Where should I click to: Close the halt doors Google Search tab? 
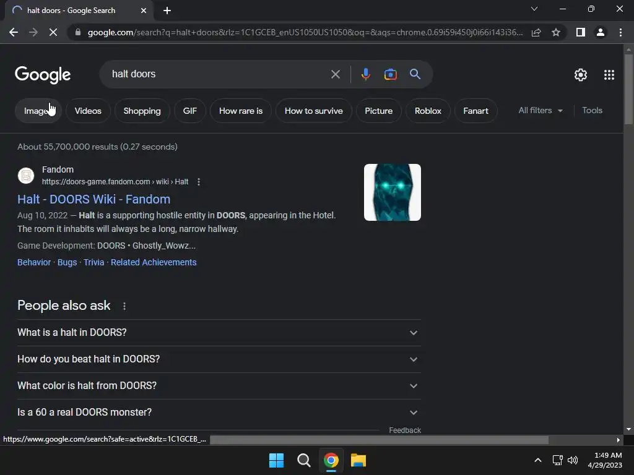pos(144,11)
